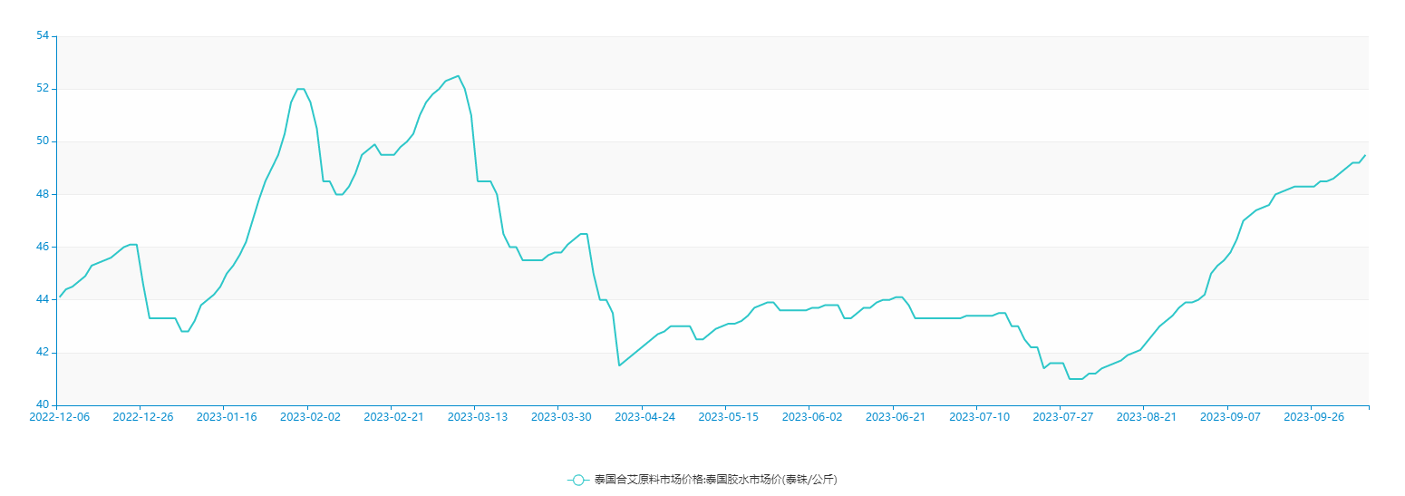The width and height of the screenshot is (1405, 496).
Task: Select the 40 y-axis baseline label
Action: [43, 405]
